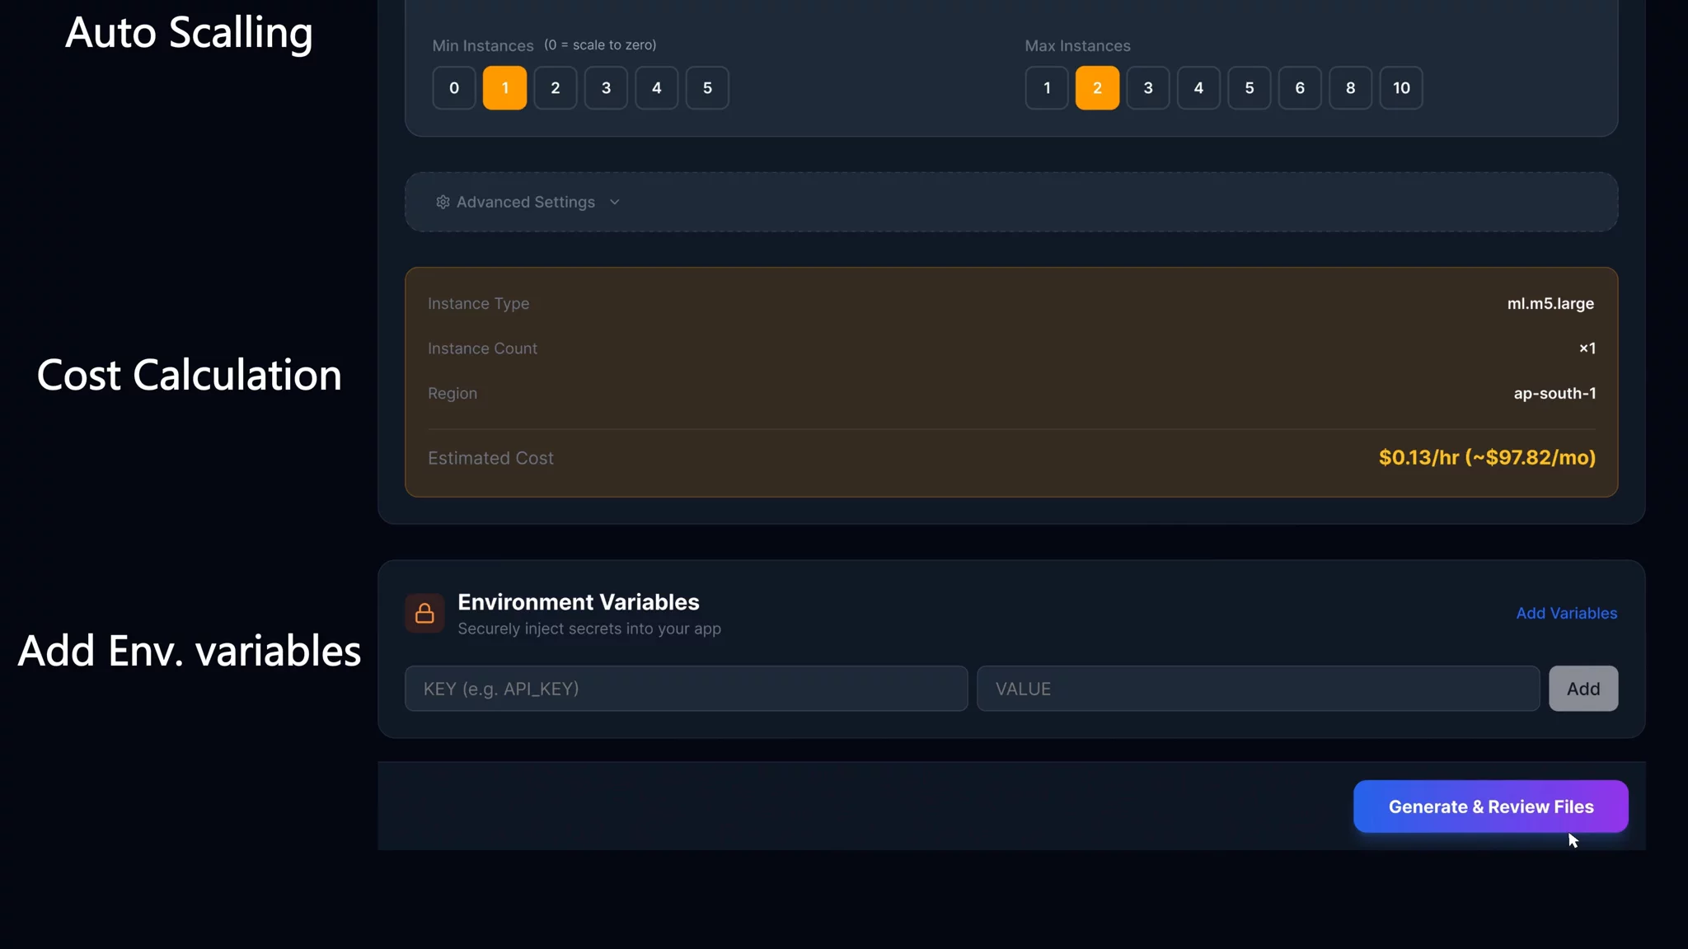1688x949 pixels.
Task: Click Generate & Review Files button
Action: (1490, 806)
